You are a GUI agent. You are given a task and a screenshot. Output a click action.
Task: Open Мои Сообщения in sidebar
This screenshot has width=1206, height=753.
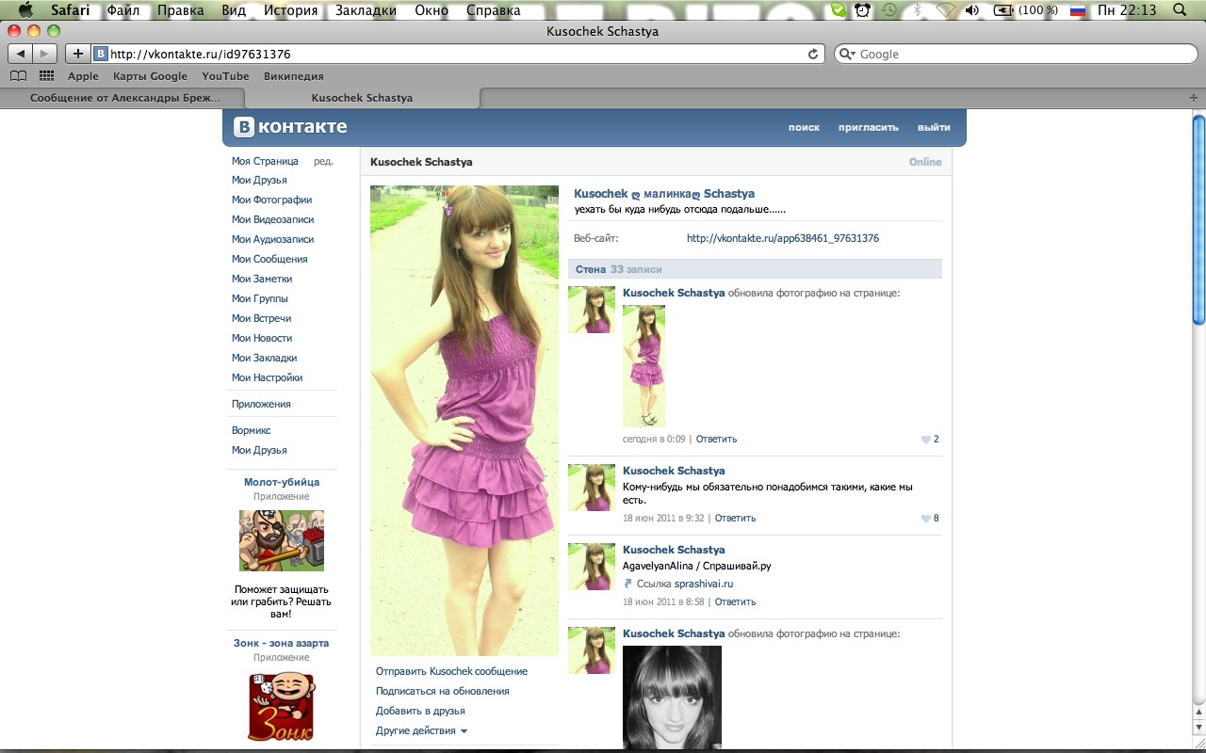[x=269, y=259]
